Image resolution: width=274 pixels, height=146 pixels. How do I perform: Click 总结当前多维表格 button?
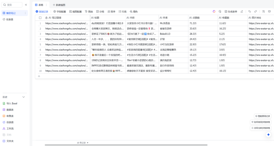(x=261, y=128)
